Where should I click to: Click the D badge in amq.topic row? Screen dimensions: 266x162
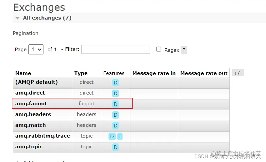pyautogui.click(x=115, y=147)
